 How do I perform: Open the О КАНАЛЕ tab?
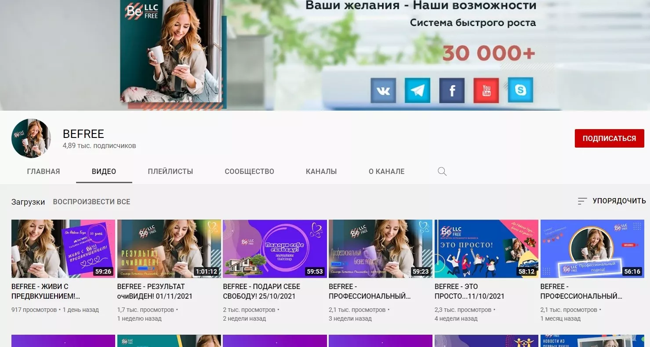[386, 171]
